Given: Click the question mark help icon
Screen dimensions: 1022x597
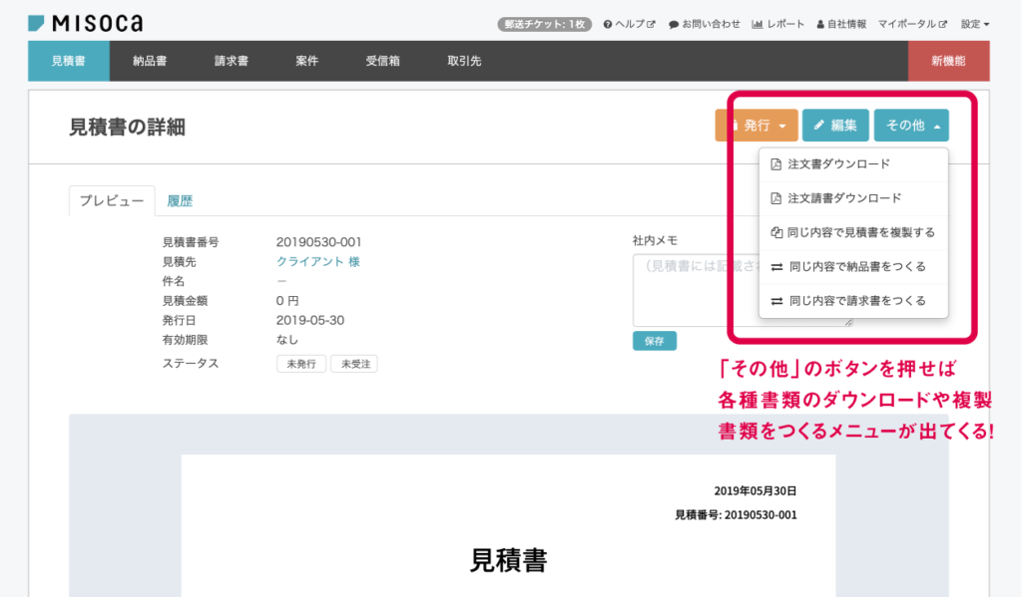Looking at the screenshot, I should pos(608,24).
